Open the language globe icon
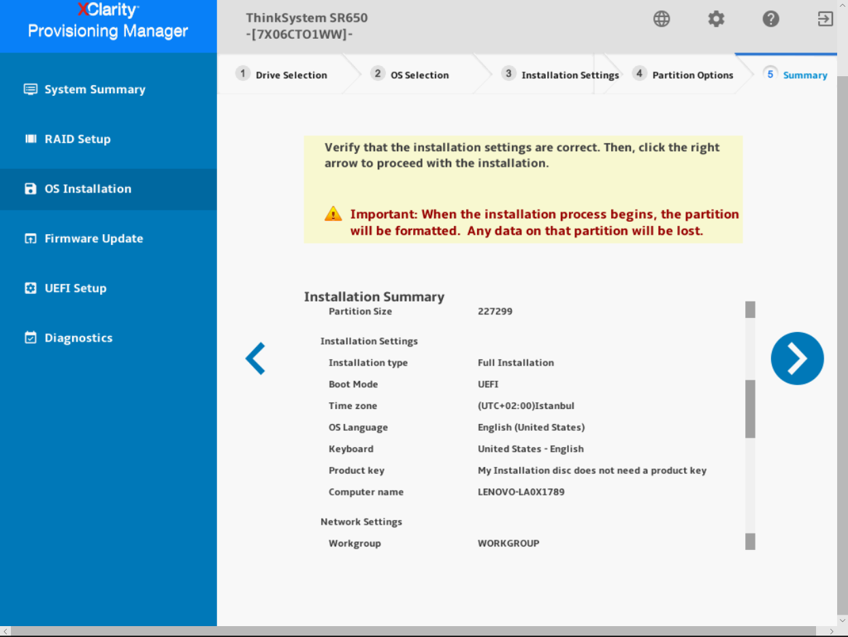The height and width of the screenshot is (637, 848). coord(662,19)
